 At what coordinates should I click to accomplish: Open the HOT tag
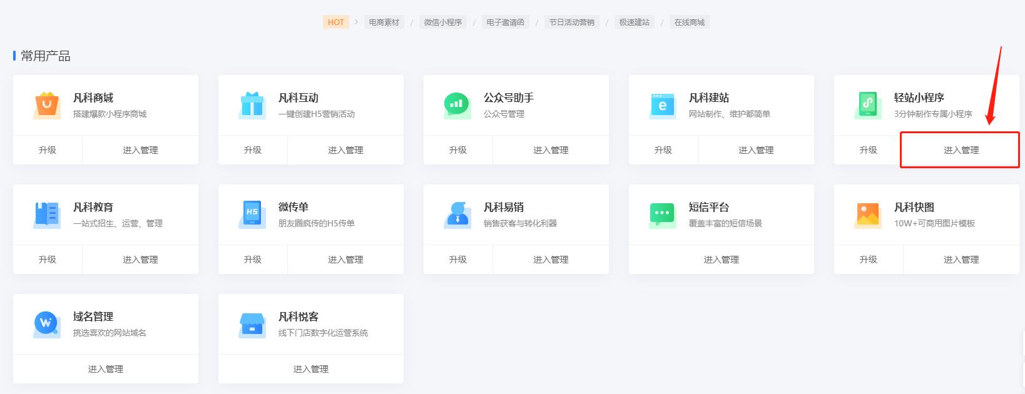coord(336,22)
